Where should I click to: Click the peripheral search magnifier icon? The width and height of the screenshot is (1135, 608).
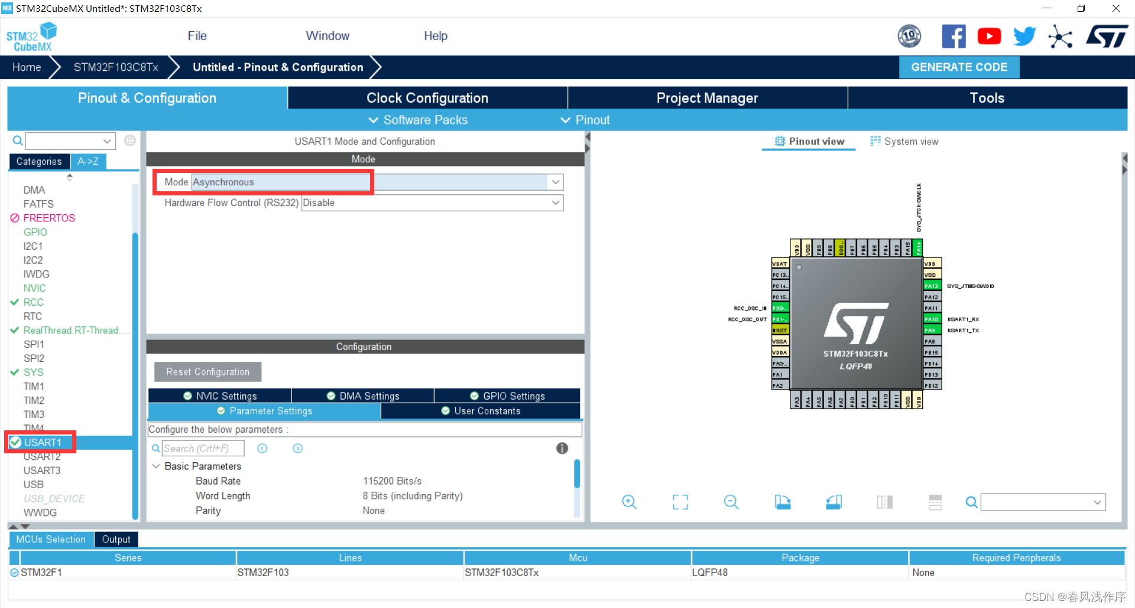[18, 140]
